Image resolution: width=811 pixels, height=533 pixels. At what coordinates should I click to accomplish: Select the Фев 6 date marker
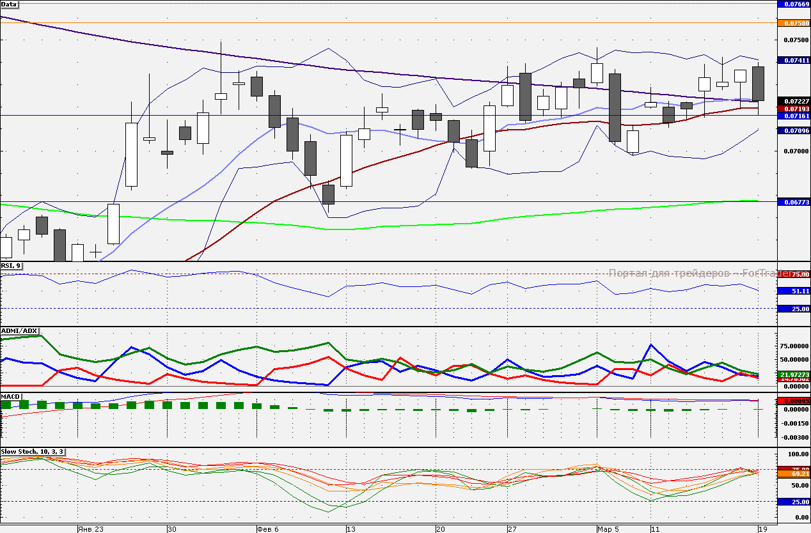[267, 529]
